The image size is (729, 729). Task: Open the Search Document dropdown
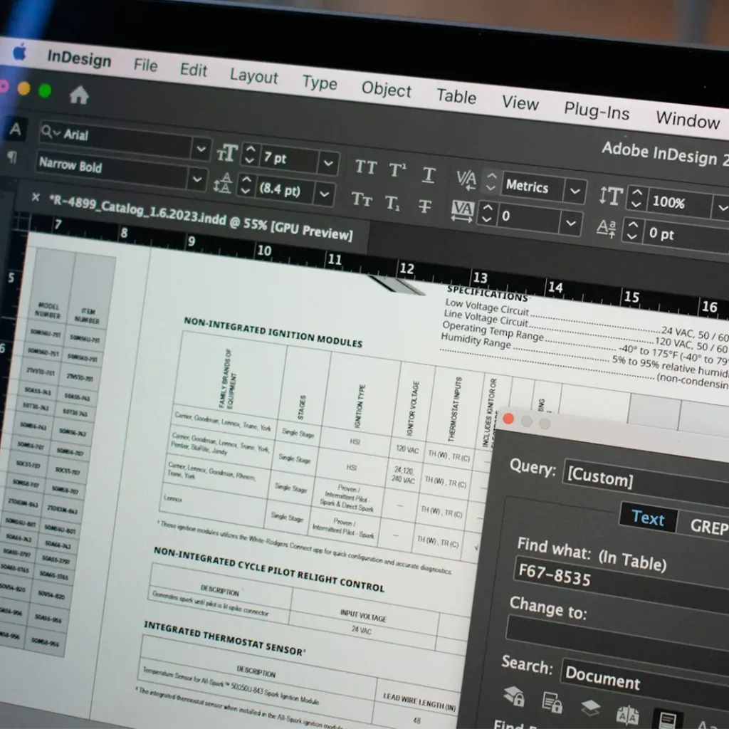click(645, 680)
